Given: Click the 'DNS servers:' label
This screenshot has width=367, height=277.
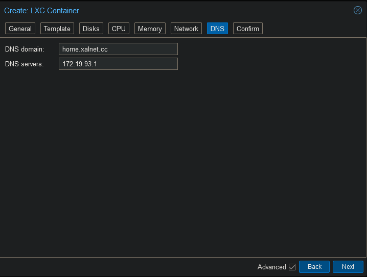Looking at the screenshot, I should click(25, 64).
